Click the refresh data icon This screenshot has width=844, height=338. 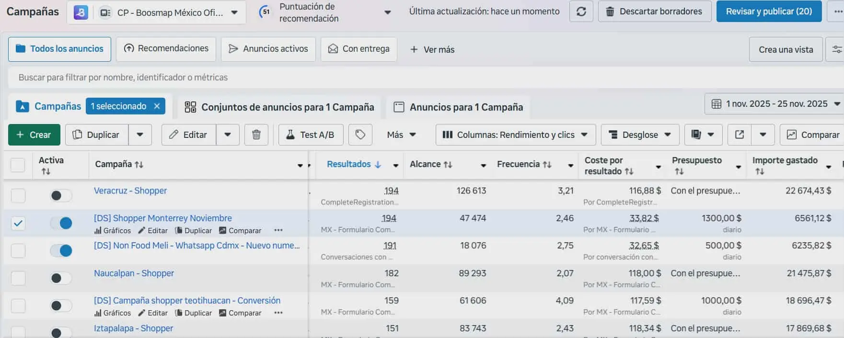tap(581, 11)
